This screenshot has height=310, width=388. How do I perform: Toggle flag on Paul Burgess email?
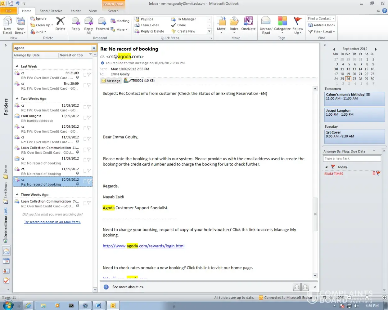[89, 118]
